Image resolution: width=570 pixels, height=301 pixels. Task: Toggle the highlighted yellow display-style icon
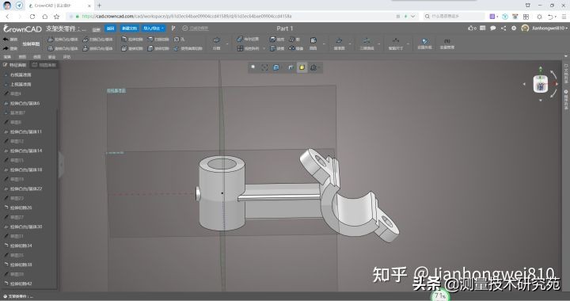point(302,67)
